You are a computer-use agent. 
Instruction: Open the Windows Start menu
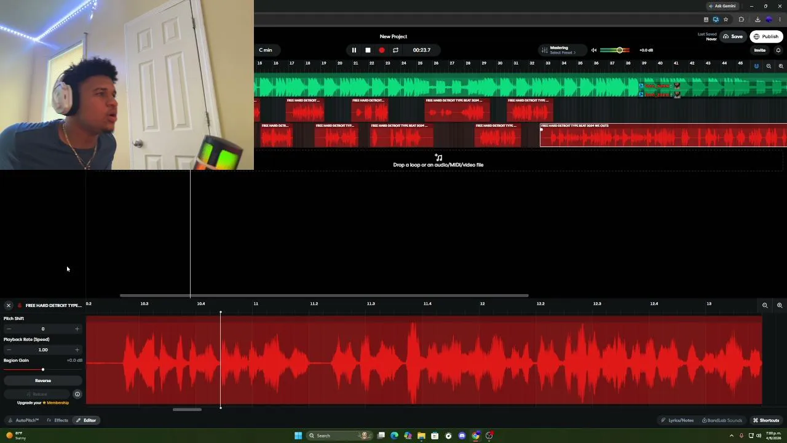(x=298, y=436)
